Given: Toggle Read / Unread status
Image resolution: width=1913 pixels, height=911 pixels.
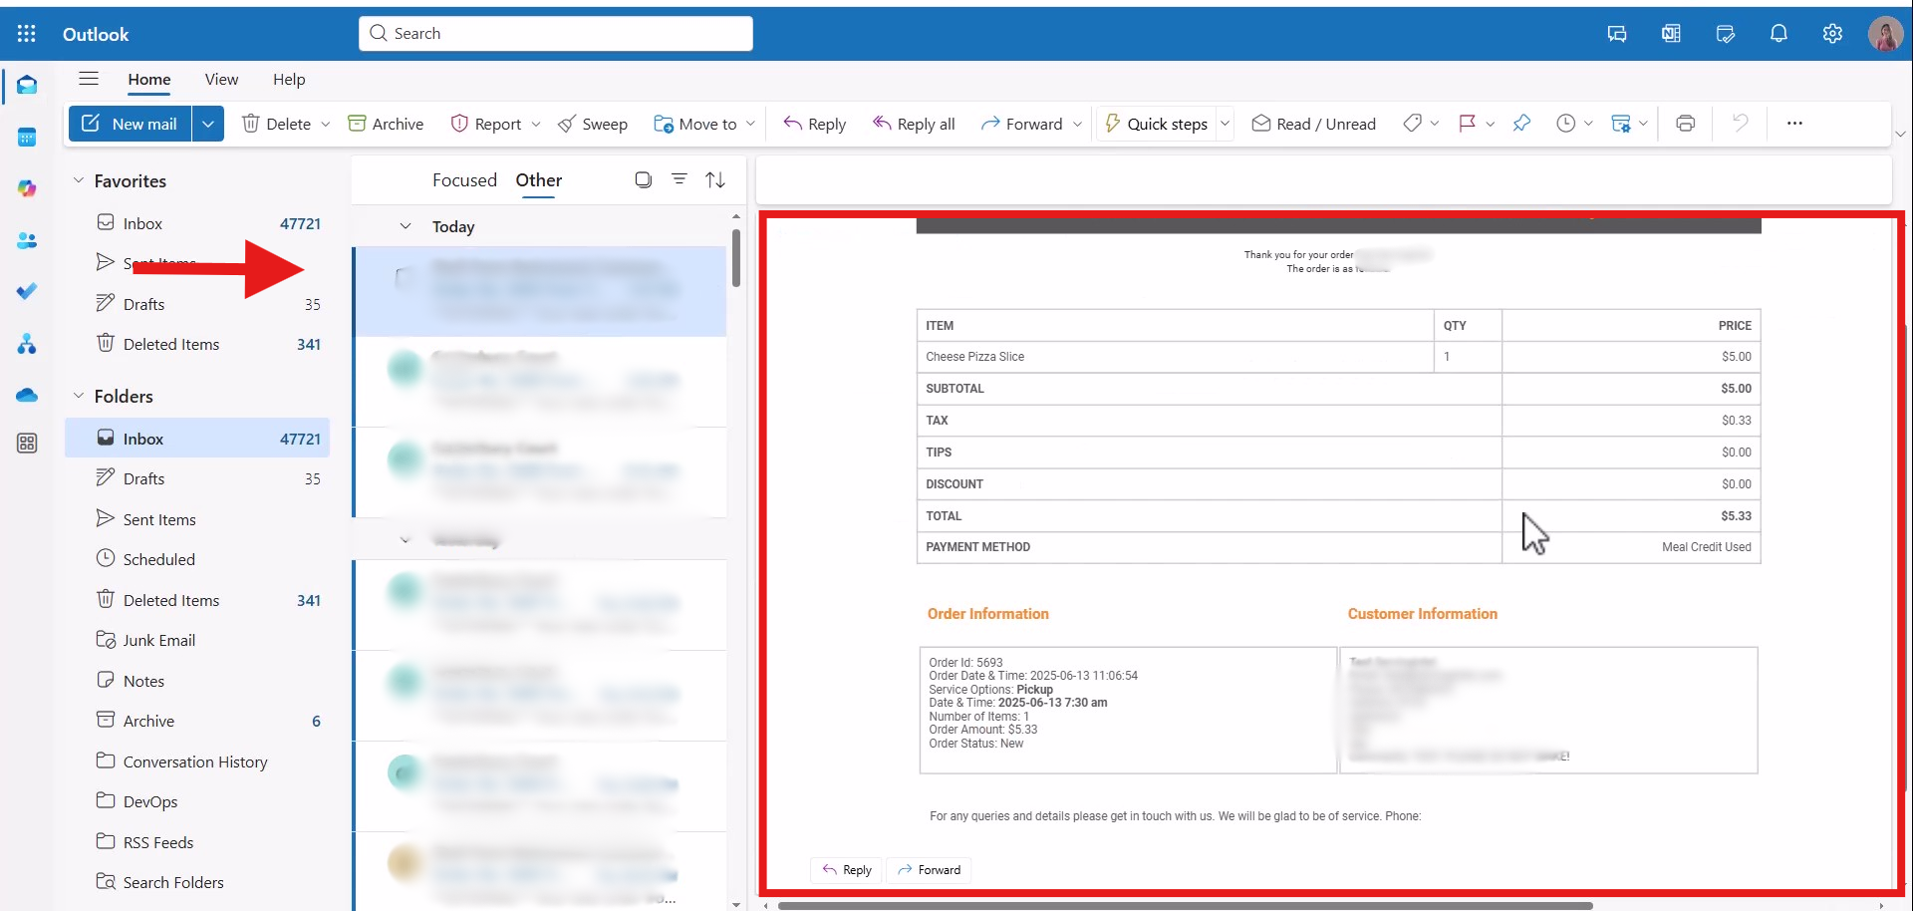Looking at the screenshot, I should click(x=1314, y=124).
